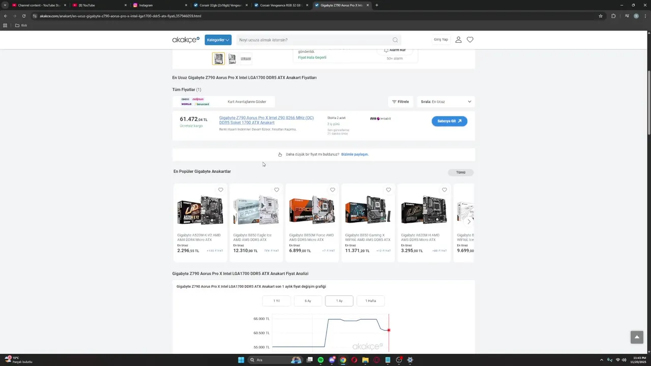The width and height of the screenshot is (651, 366).
Task: Click the address bar URL
Action: tap(121, 16)
